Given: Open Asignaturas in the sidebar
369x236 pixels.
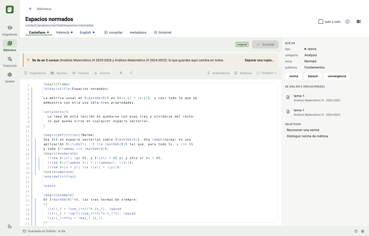Looking at the screenshot, I should pos(10,30).
